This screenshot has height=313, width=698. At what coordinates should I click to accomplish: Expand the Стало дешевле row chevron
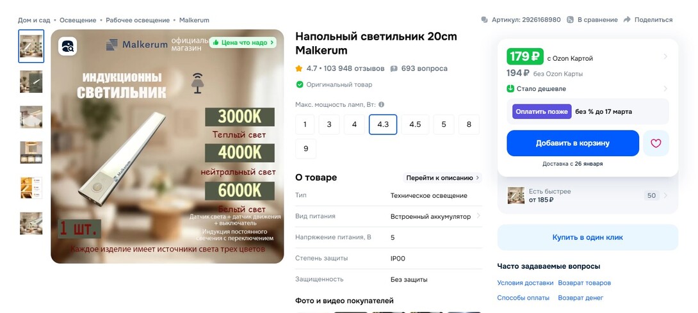[x=665, y=88]
